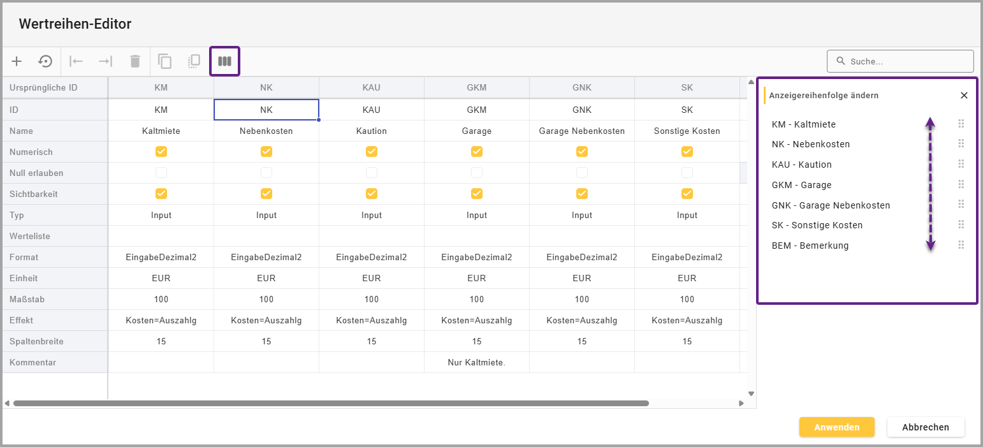Open the column display order icon
This screenshot has height=447, width=983.
point(224,61)
